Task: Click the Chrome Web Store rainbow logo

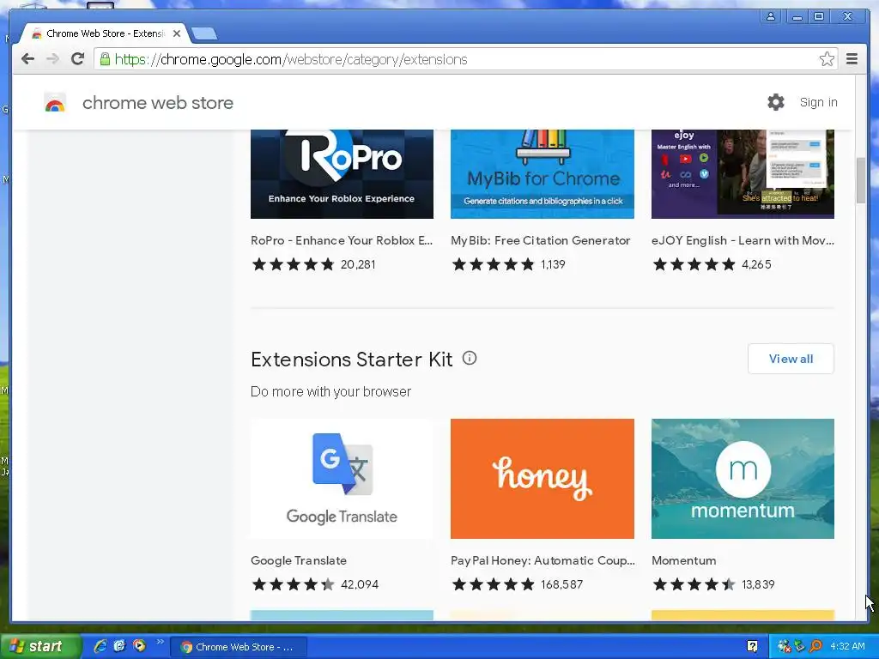Action: (x=55, y=104)
